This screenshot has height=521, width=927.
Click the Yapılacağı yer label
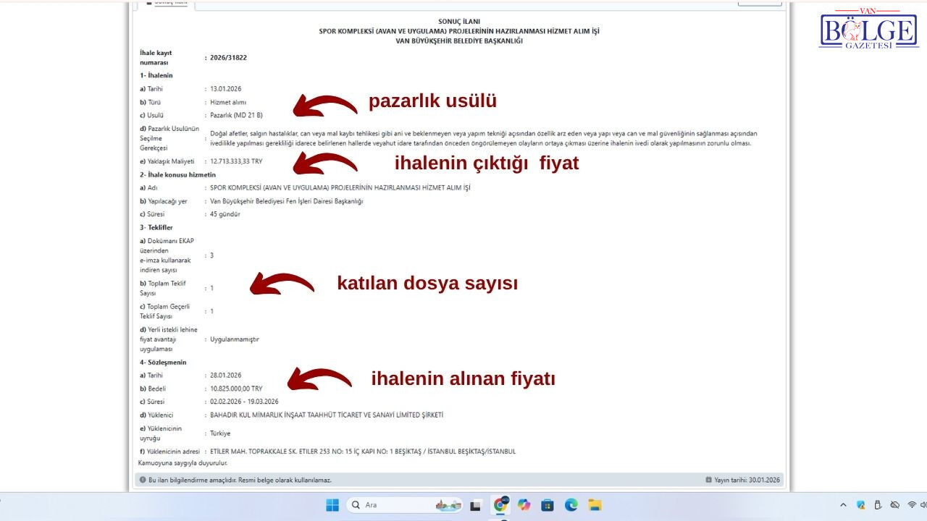click(163, 201)
